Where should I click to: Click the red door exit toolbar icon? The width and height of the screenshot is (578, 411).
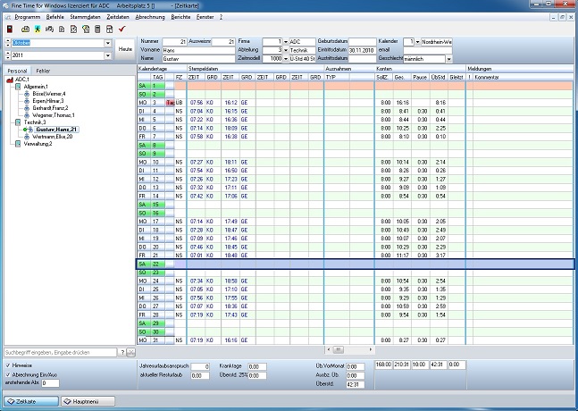coord(10,29)
